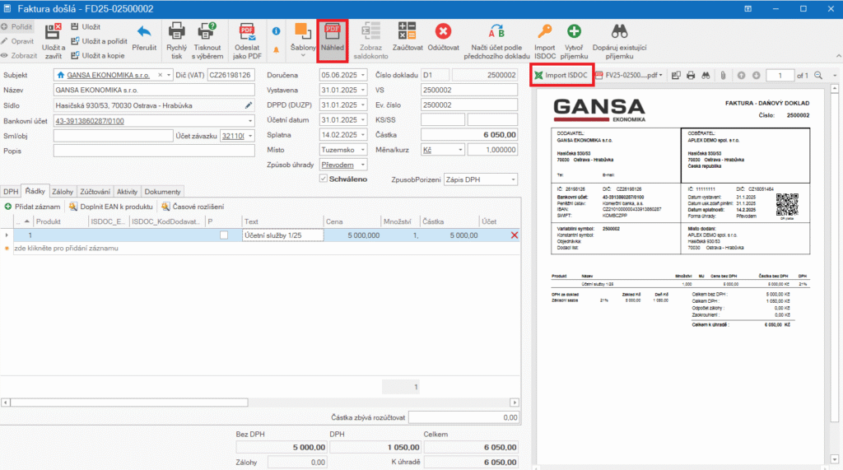This screenshot has width=843, height=470.
Task: Open the Účet závazku dropdown
Action: pyautogui.click(x=250, y=136)
